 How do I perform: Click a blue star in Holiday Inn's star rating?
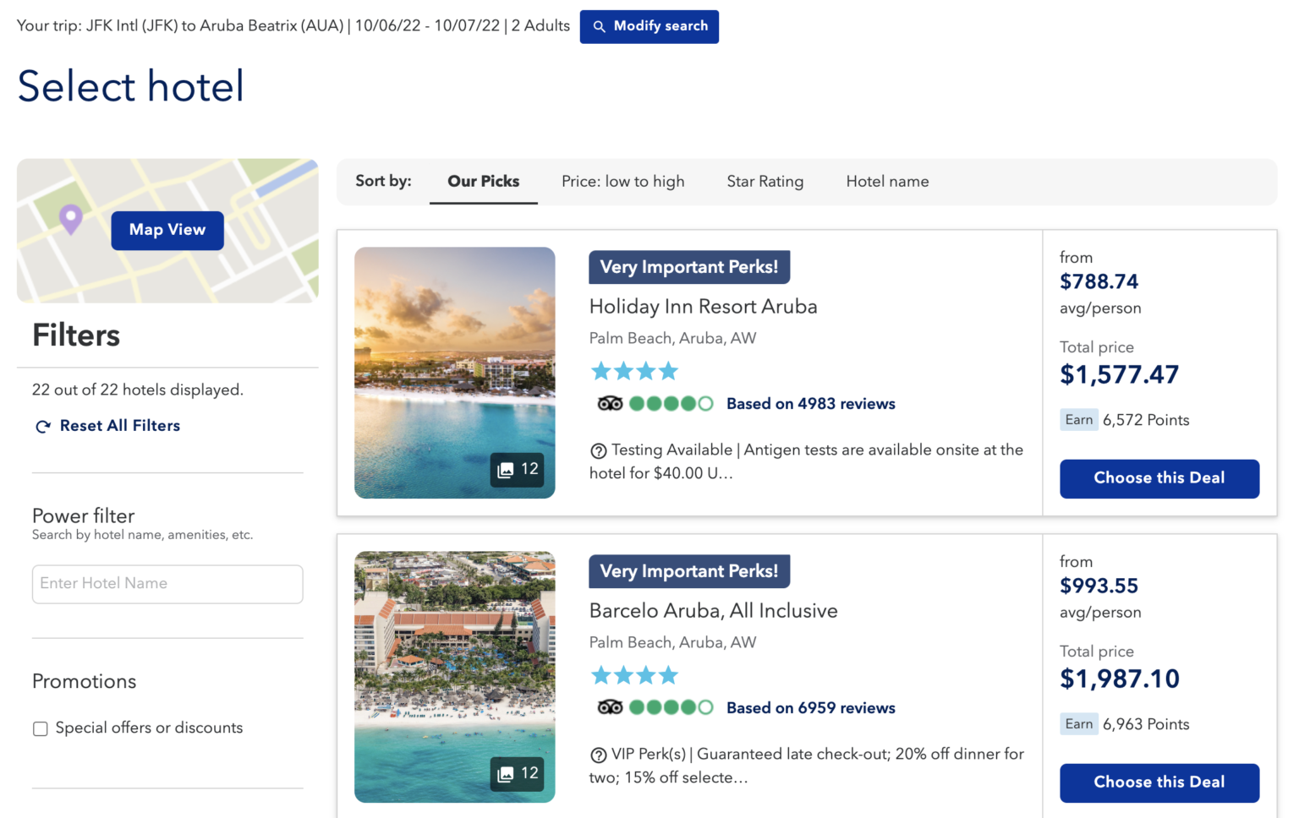tap(600, 370)
